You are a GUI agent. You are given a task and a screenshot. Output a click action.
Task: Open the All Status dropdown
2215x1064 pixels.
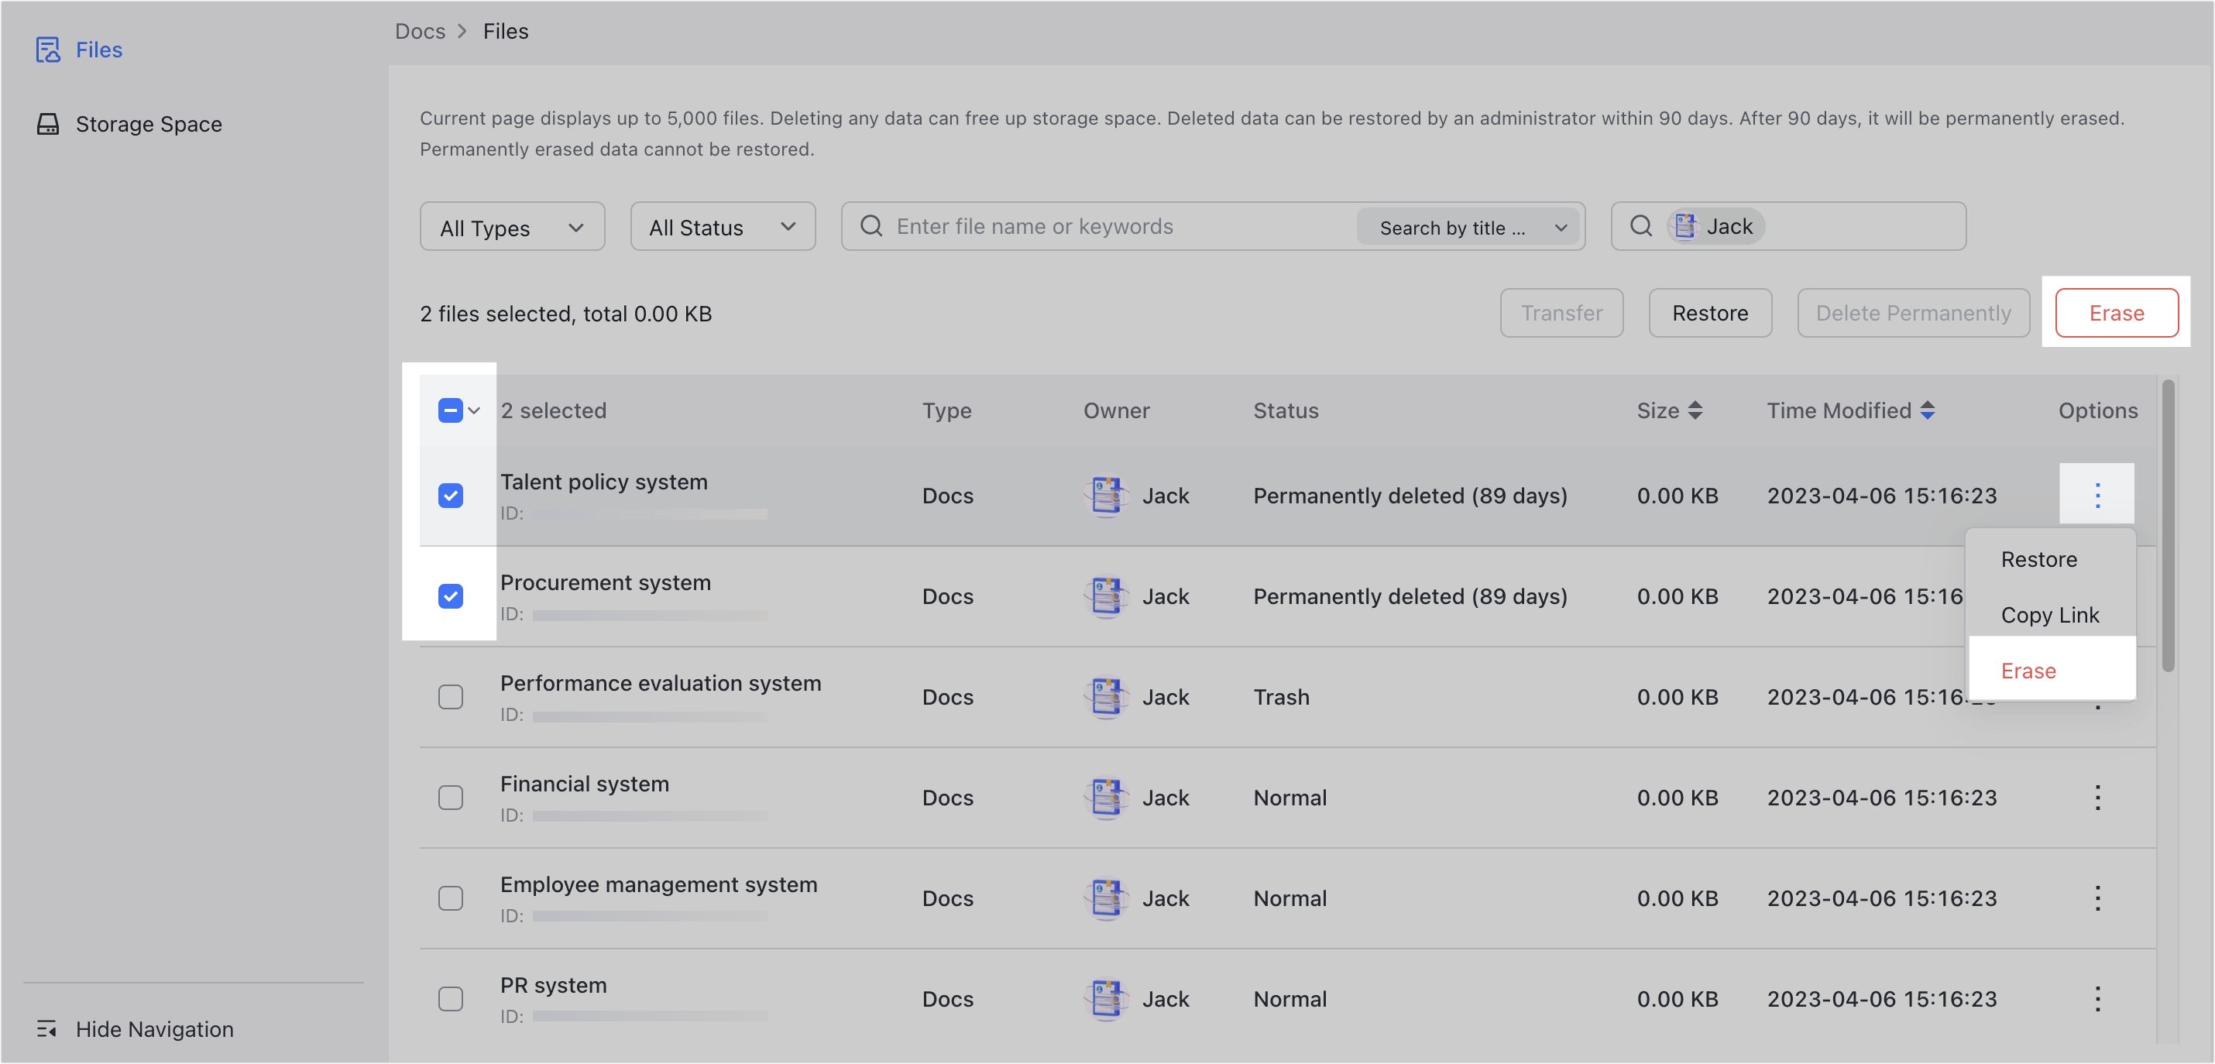(x=723, y=226)
